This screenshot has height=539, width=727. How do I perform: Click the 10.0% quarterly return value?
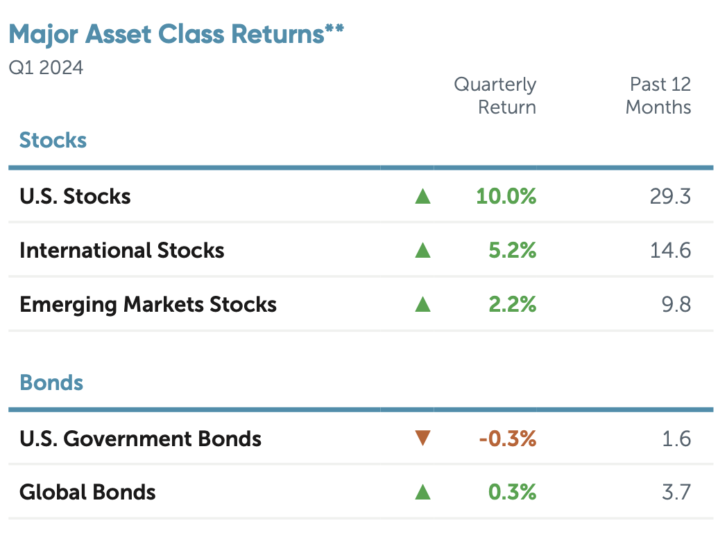click(506, 197)
